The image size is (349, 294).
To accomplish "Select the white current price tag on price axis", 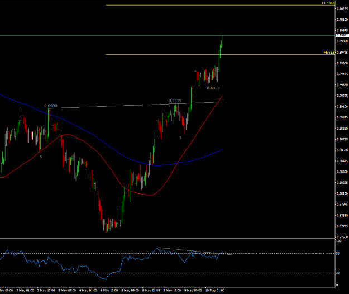I will pyautogui.click(x=342, y=35).
